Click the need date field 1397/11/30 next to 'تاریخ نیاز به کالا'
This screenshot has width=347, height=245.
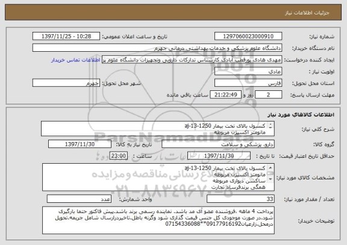tap(80, 144)
